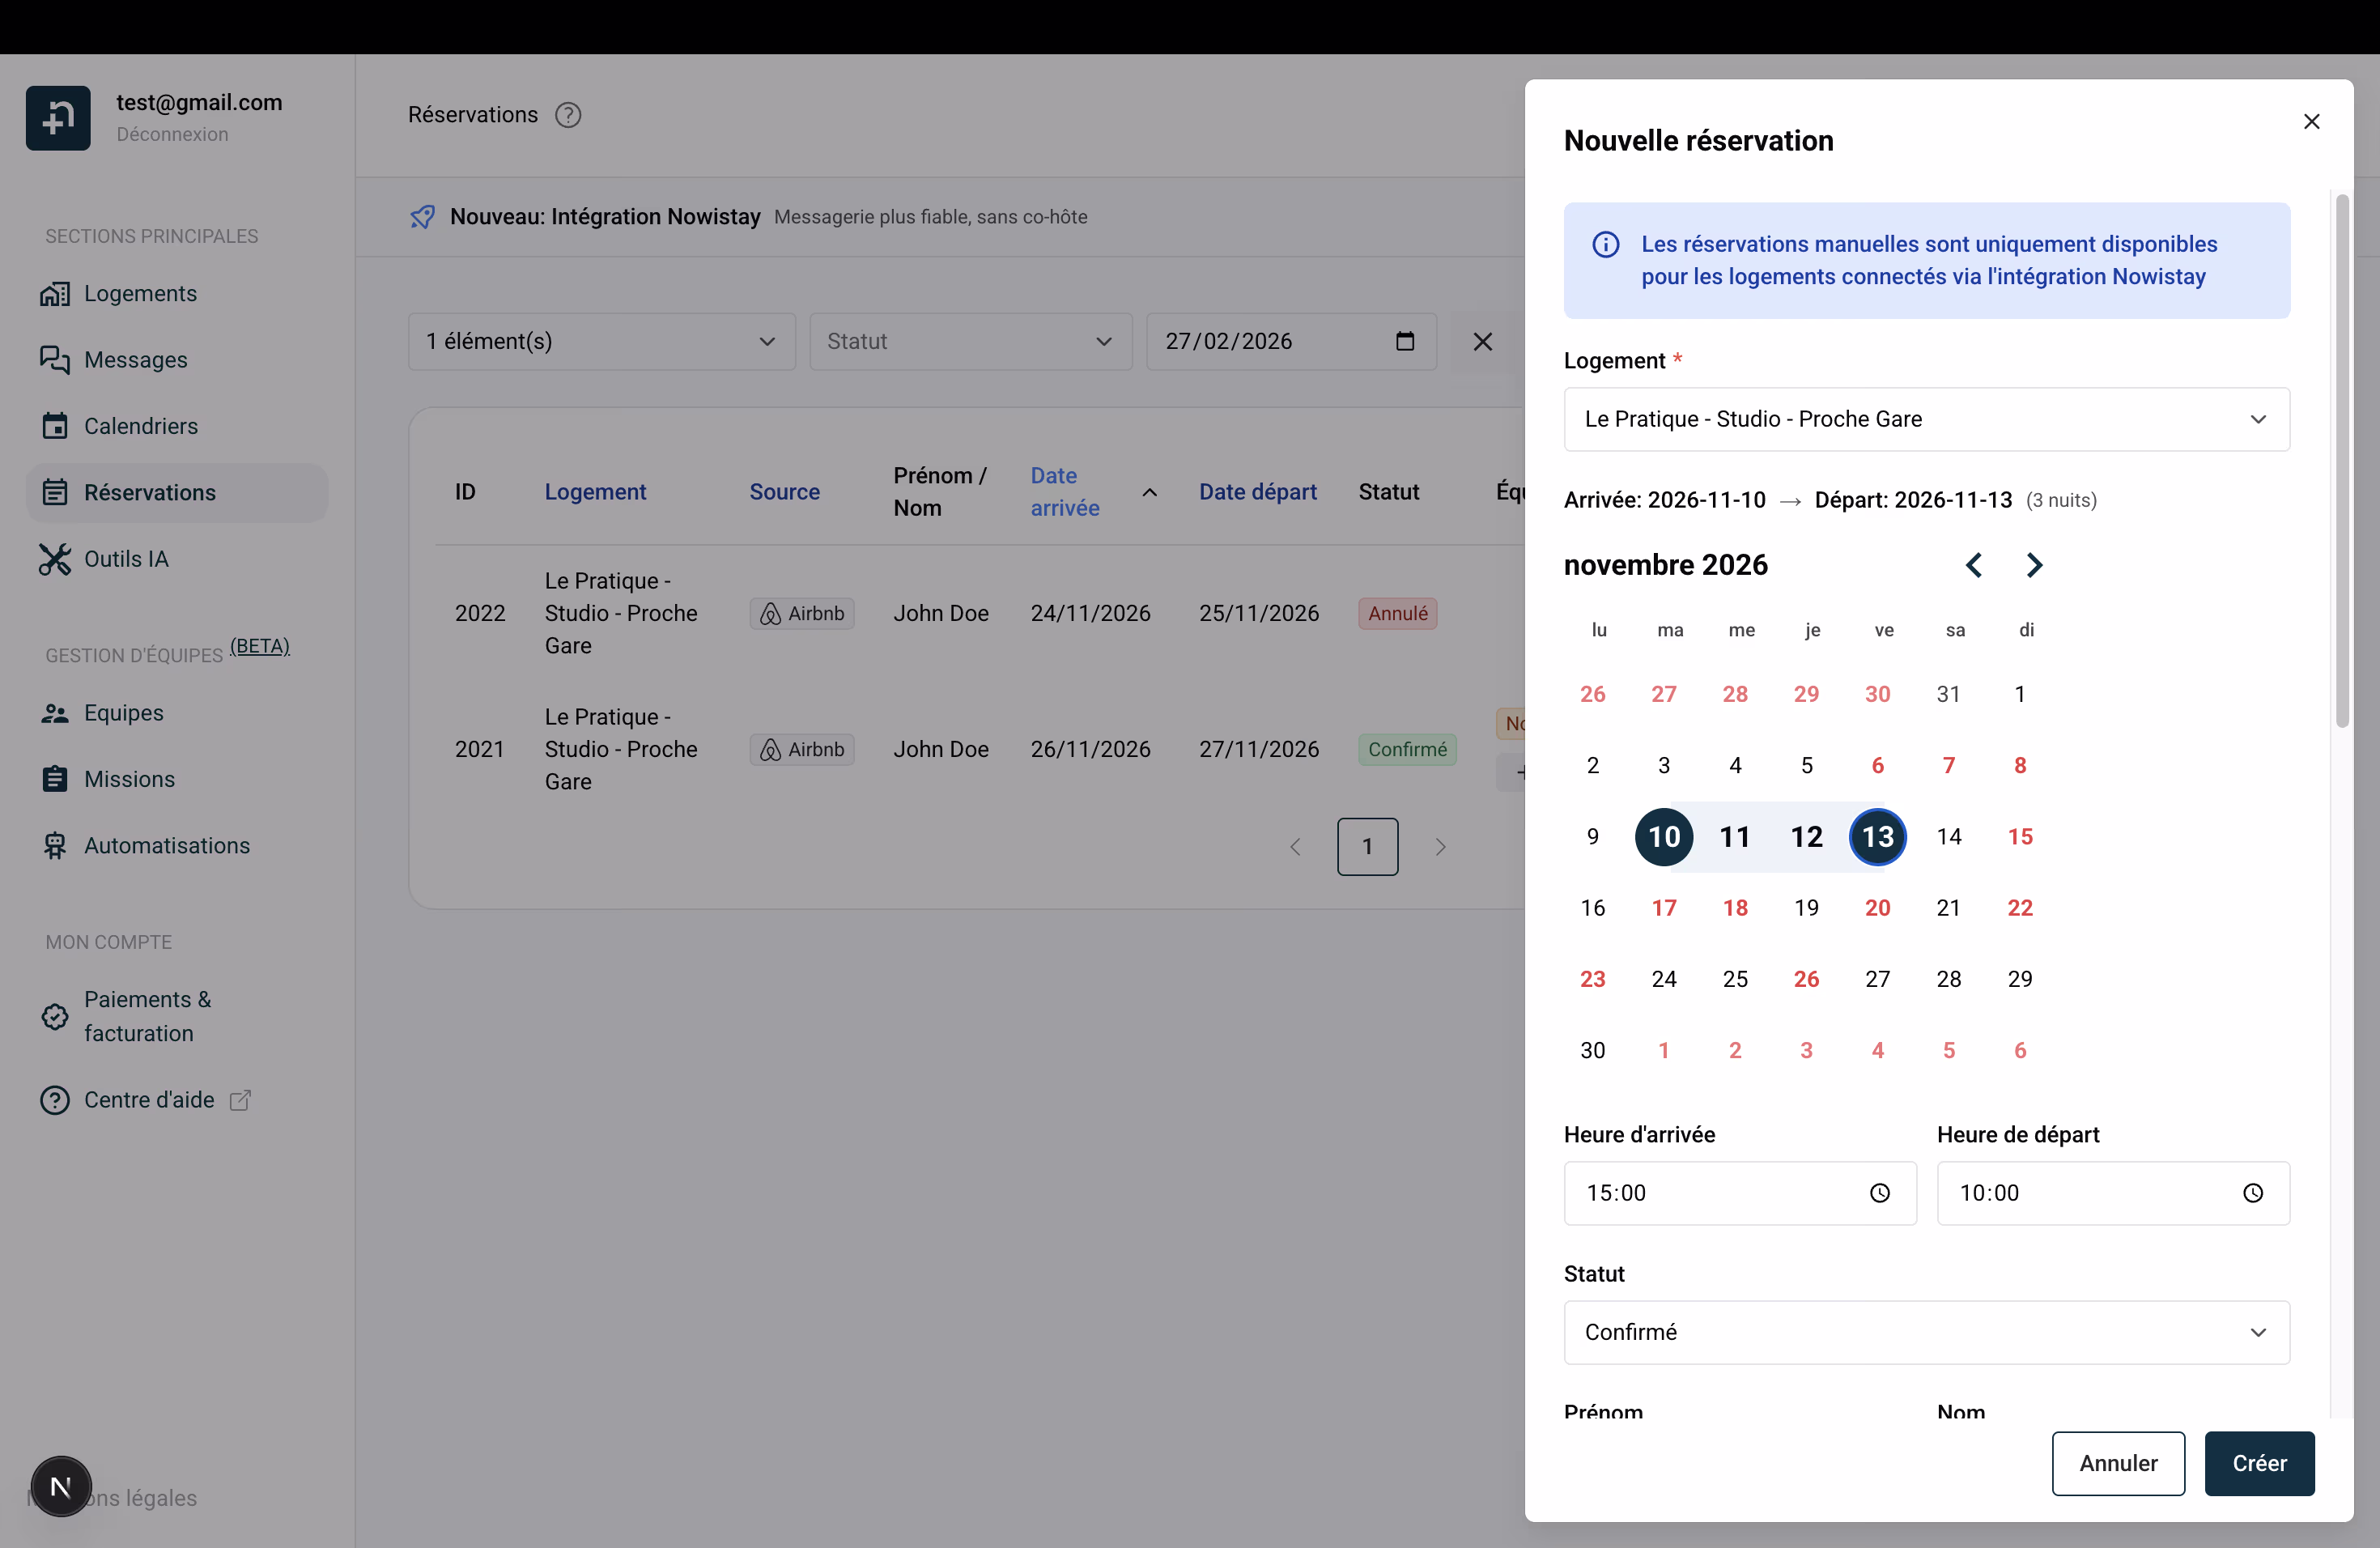Toggle the Date arrivée sort arrow
This screenshot has width=2380, height=1548.
[1150, 492]
